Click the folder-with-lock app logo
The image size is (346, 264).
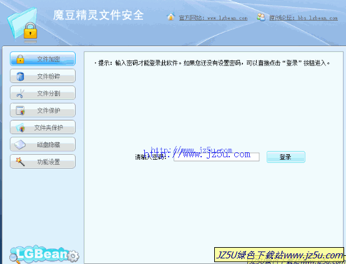coord(22,25)
